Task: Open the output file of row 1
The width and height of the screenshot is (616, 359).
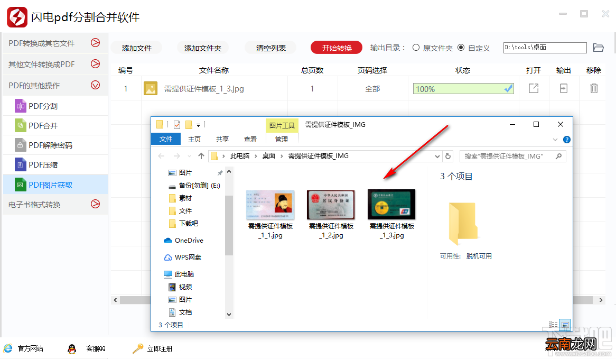Action: click(534, 88)
